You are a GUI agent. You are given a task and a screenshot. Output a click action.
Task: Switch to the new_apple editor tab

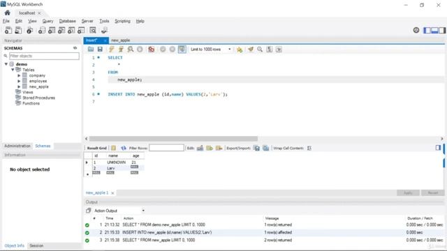[121, 40]
